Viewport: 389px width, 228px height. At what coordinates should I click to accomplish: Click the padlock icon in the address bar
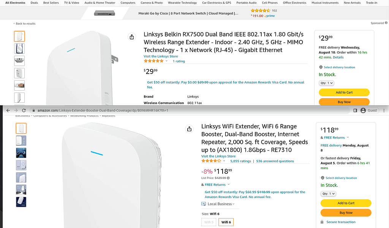click(33, 110)
